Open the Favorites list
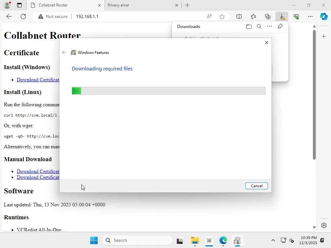 (x=253, y=16)
